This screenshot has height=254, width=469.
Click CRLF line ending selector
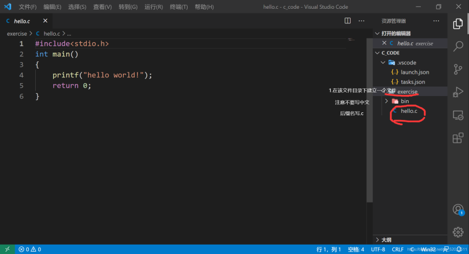pos(398,249)
